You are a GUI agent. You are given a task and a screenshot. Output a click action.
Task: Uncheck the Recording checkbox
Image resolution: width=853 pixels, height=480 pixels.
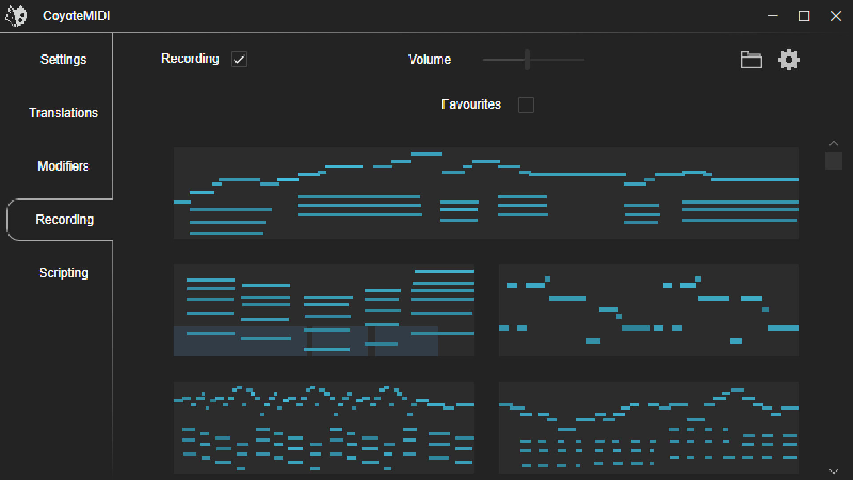tap(239, 59)
